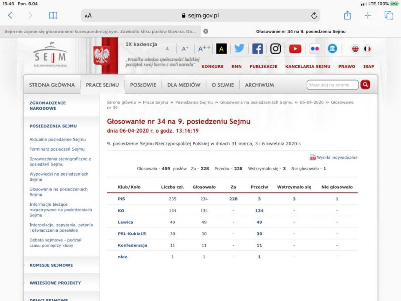401x301 pixels.
Task: Tap the Safari share icon
Action: click(x=347, y=15)
